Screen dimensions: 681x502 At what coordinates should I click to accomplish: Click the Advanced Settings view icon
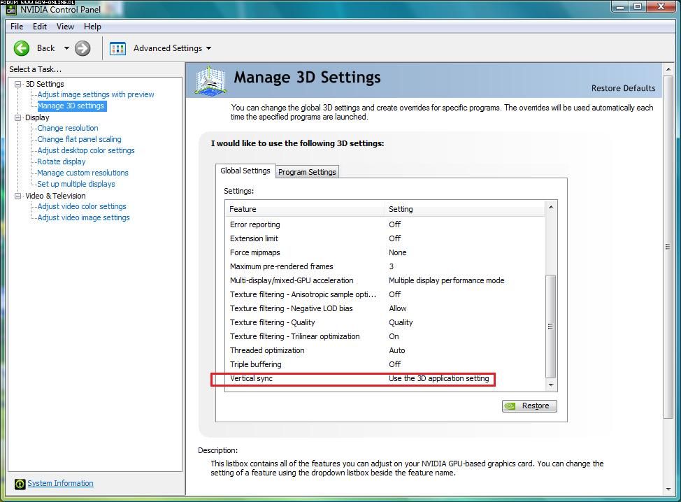coord(117,48)
